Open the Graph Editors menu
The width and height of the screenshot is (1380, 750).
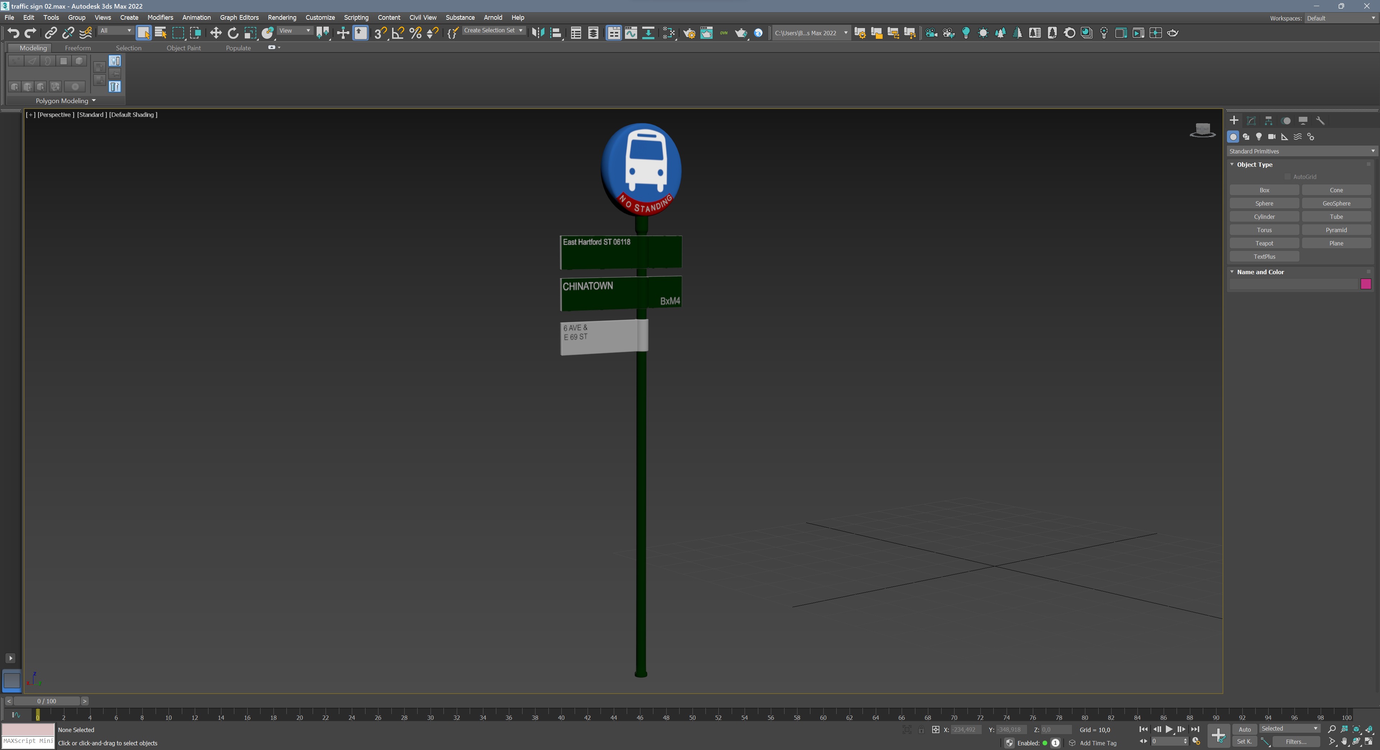pos(239,17)
